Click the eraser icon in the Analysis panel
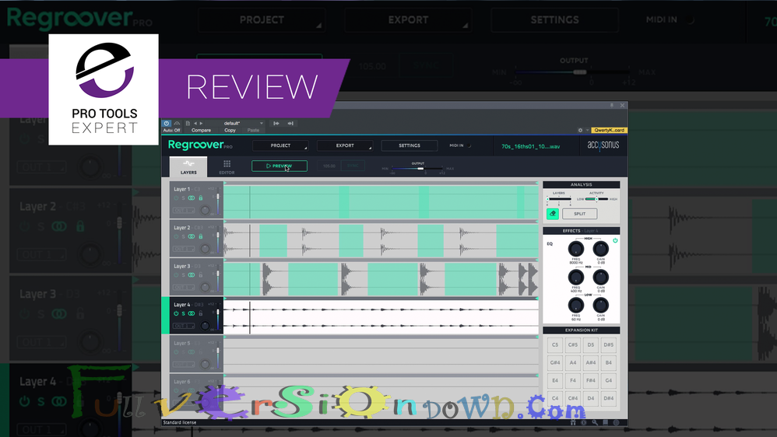Viewport: 777px width, 437px height. (553, 214)
